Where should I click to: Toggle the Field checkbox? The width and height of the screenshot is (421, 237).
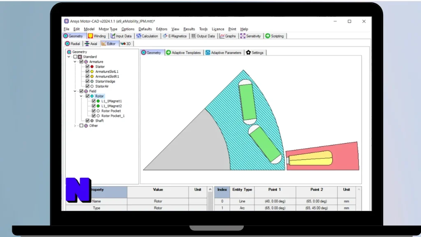81,91
